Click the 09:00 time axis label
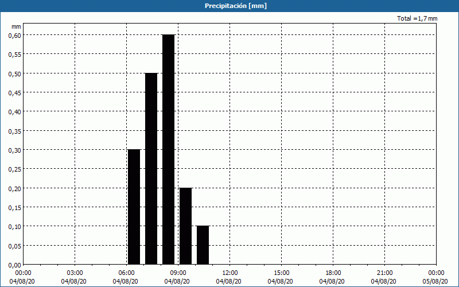Viewport: 459px width, 287px height. tap(178, 273)
